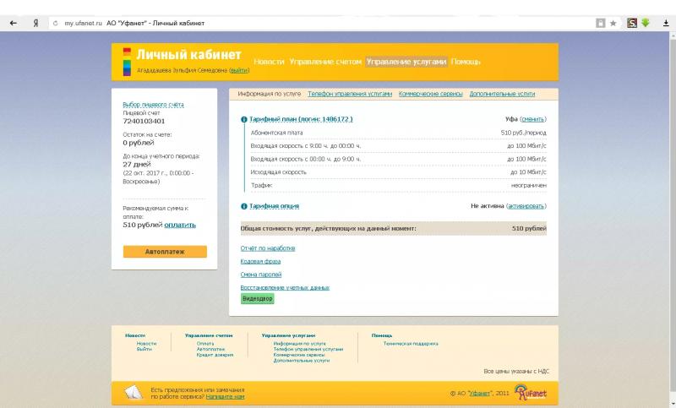676x408 pixels.
Task: Open Тарифный план (логин 1486172) link
Action: tap(301, 119)
